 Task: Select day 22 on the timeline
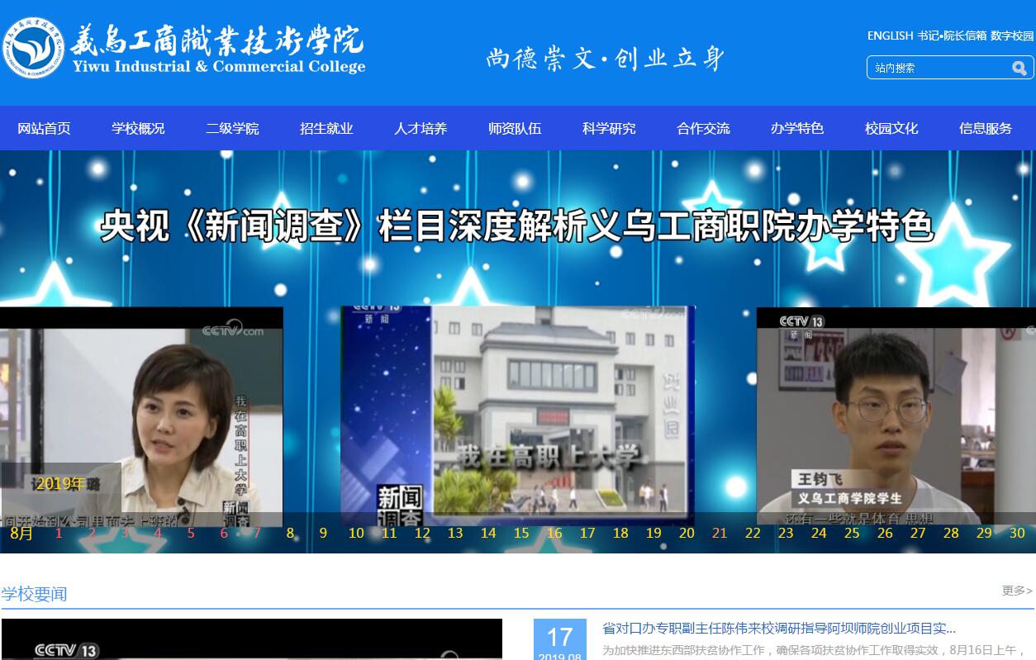753,533
